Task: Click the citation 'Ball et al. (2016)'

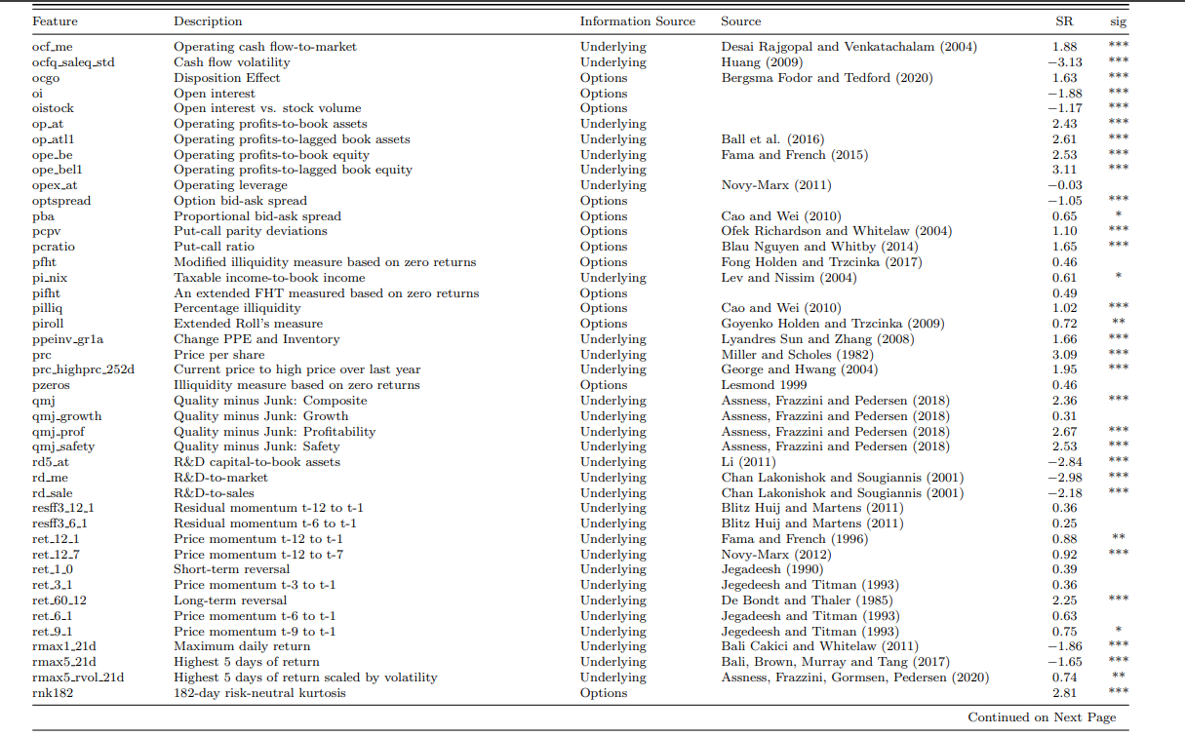Action: (774, 139)
